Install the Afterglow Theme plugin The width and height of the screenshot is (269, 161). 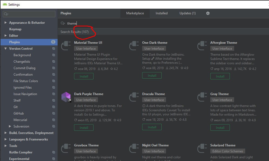coord(220,76)
